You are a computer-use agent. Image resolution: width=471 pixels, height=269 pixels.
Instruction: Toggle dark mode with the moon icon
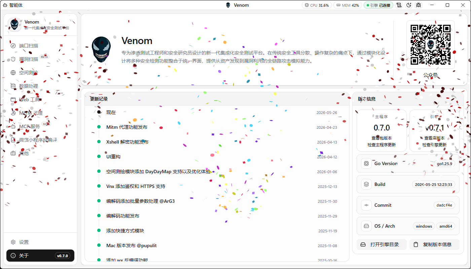(409, 5)
